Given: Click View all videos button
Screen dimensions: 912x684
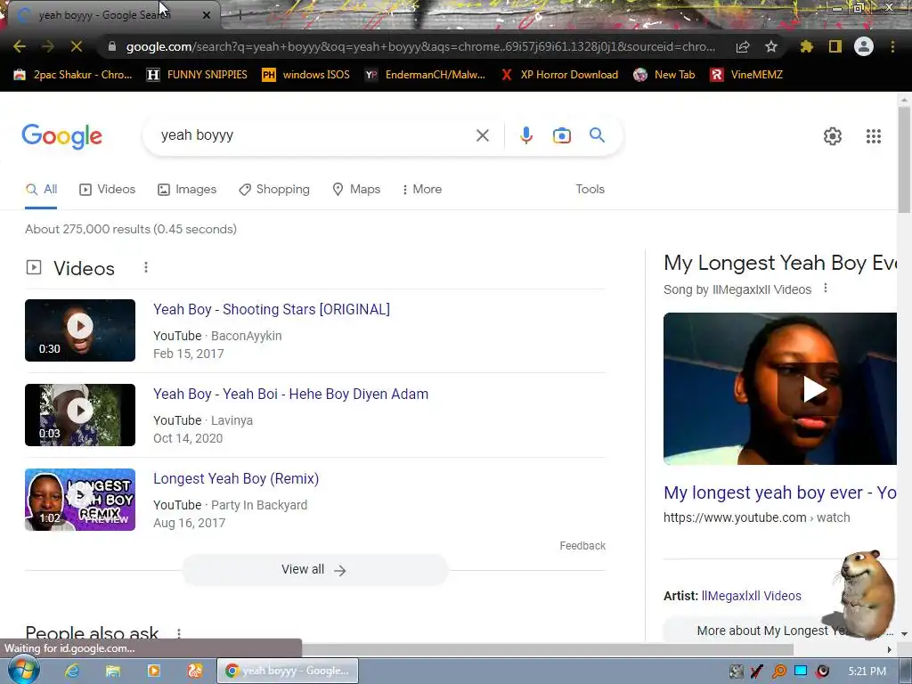Looking at the screenshot, I should 314,569.
